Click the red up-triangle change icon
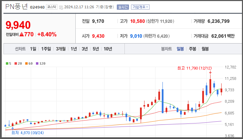Screen dimensions: 243x139 point(22,34)
